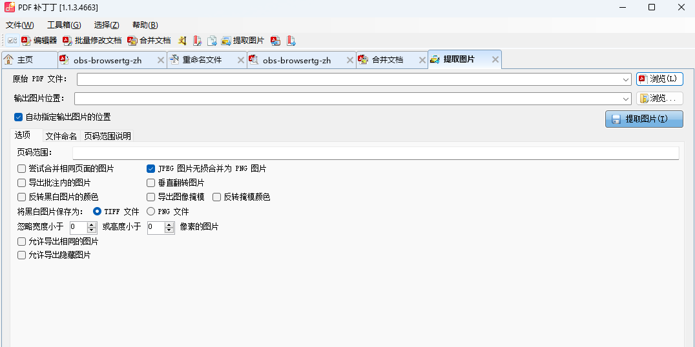The height and width of the screenshot is (347, 695).
Task: Toggle 垂直翻转图片 checkbox
Action: pyautogui.click(x=151, y=183)
